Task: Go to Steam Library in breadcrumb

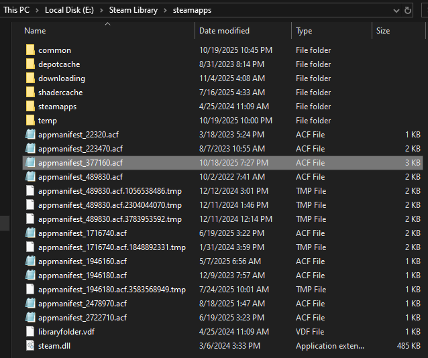Action: pyautogui.click(x=133, y=10)
